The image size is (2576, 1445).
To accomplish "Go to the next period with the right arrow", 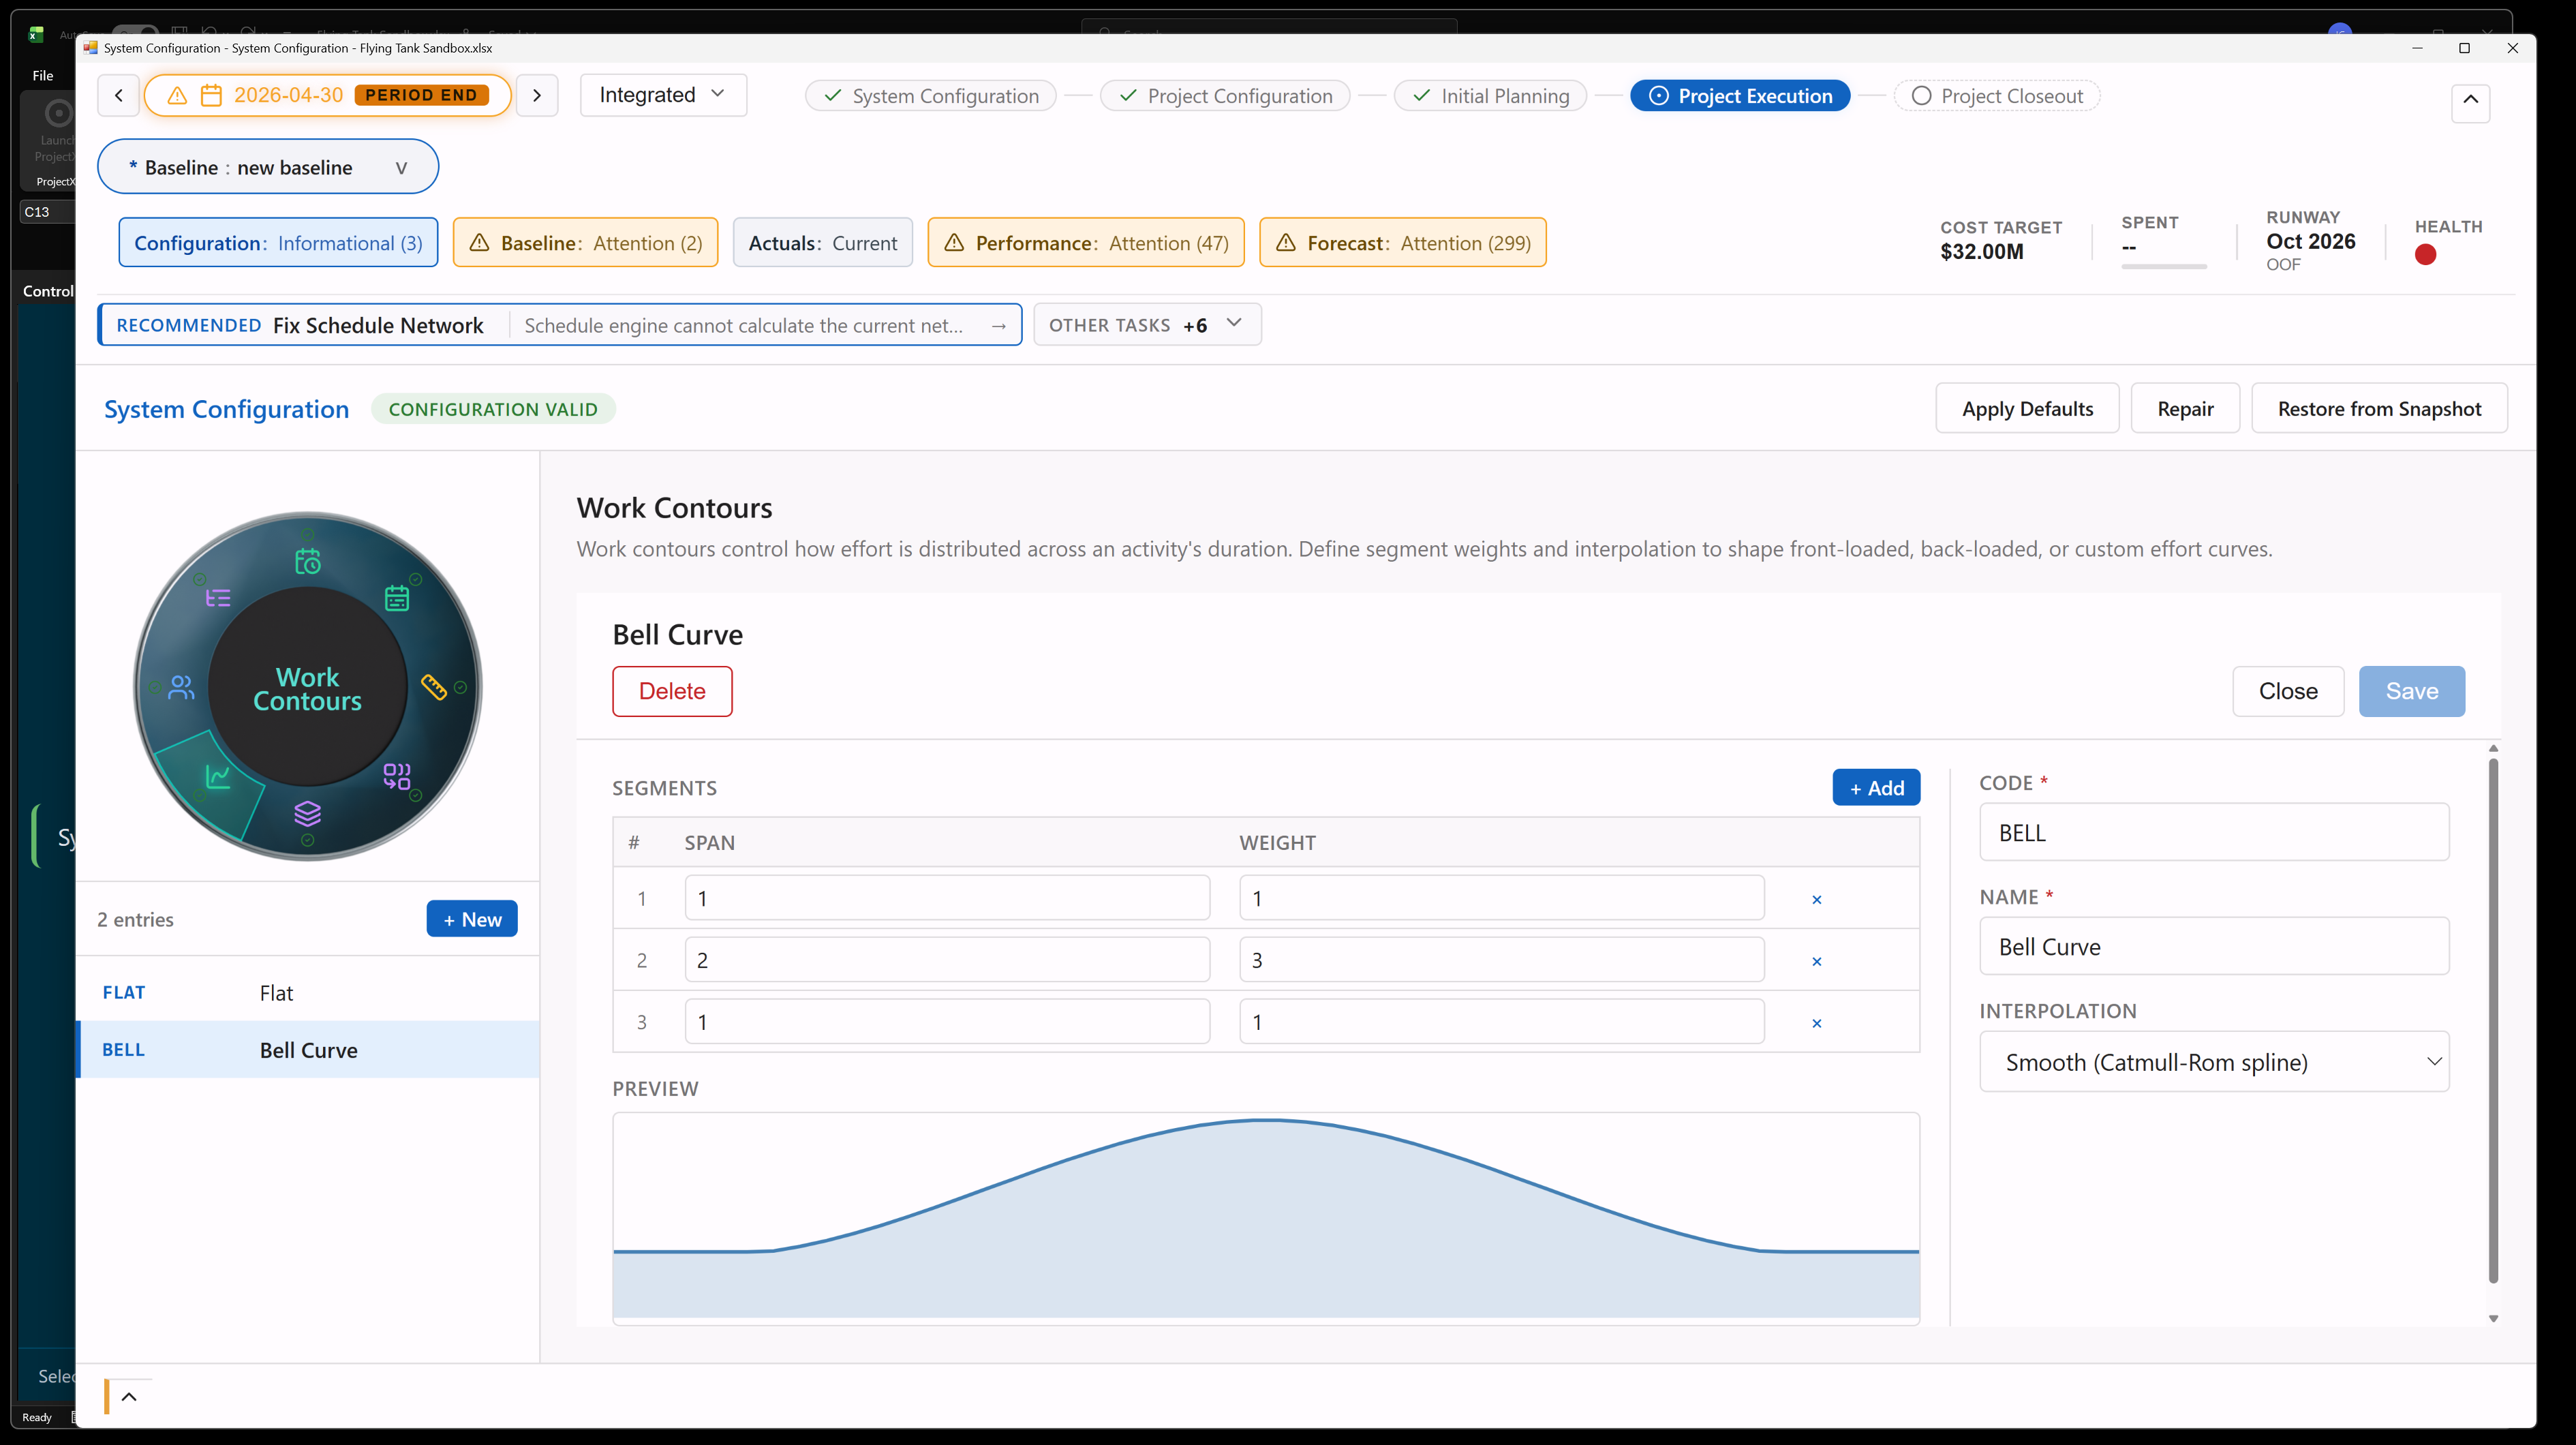I will pos(537,95).
